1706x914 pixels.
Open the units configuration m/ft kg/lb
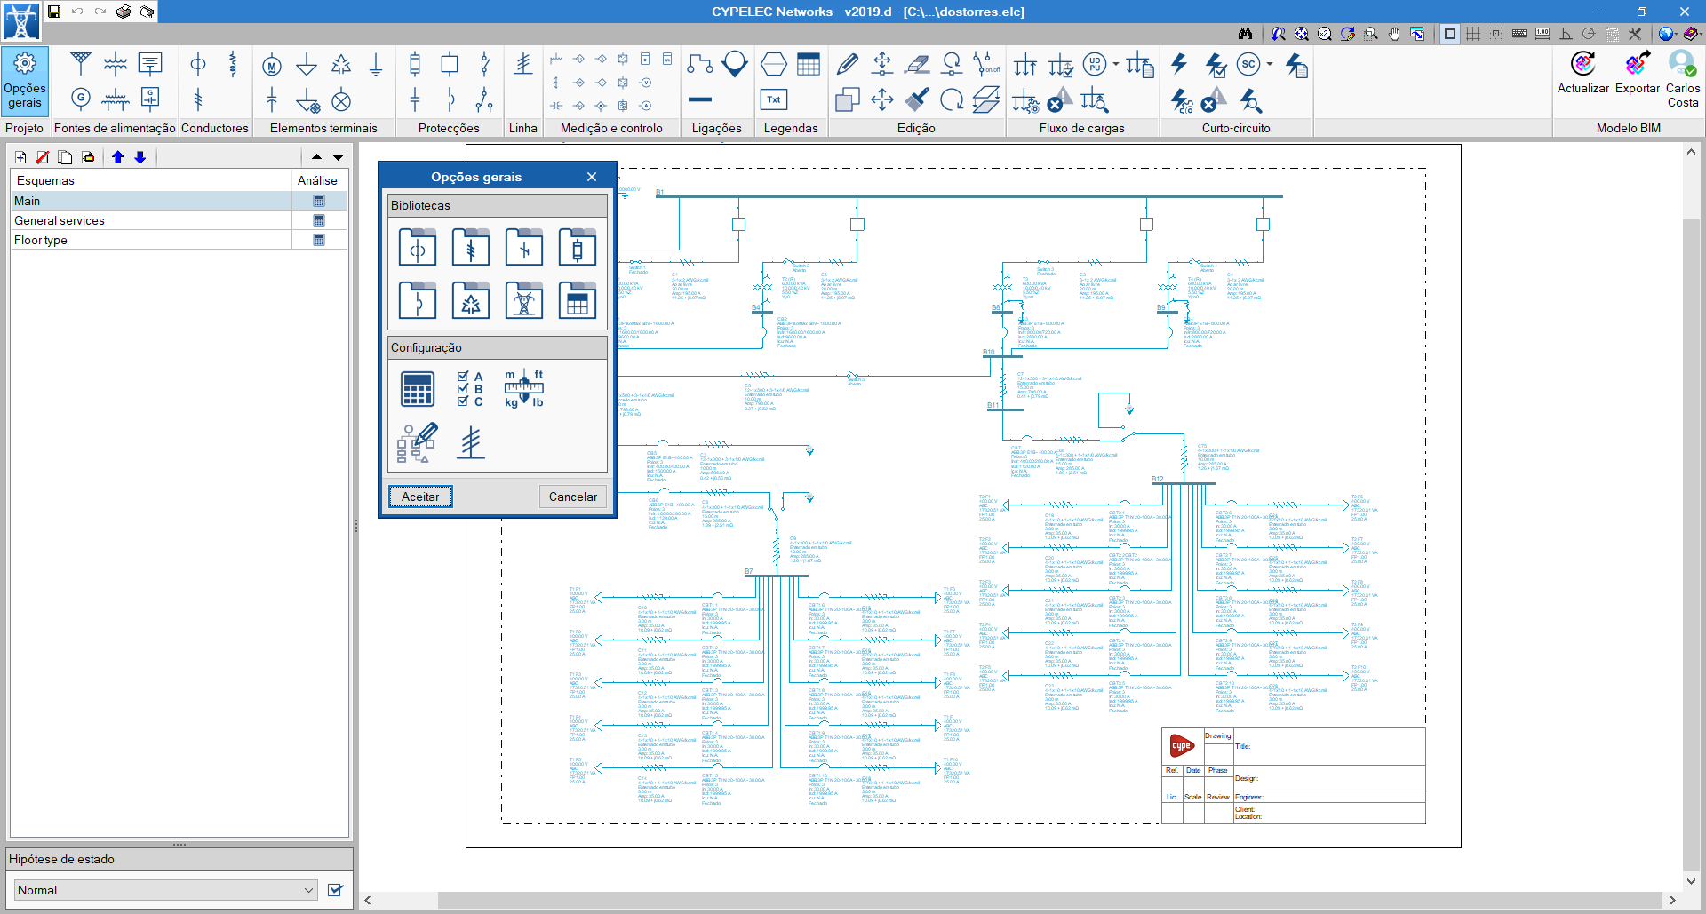point(524,388)
